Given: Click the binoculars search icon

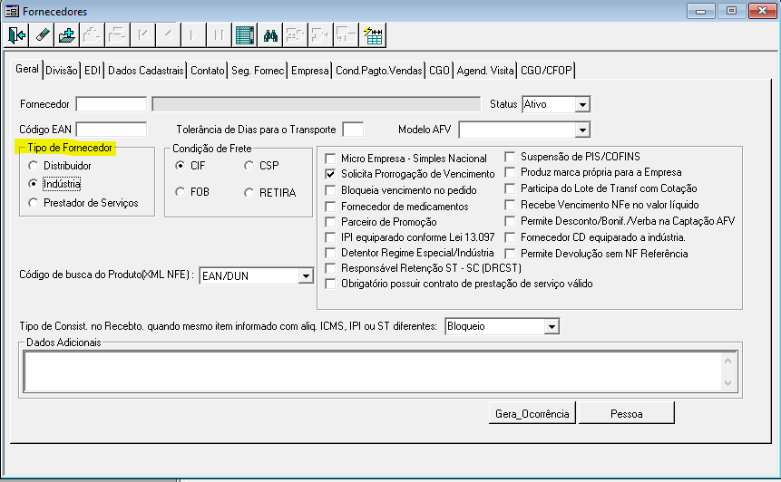Looking at the screenshot, I should pos(270,35).
